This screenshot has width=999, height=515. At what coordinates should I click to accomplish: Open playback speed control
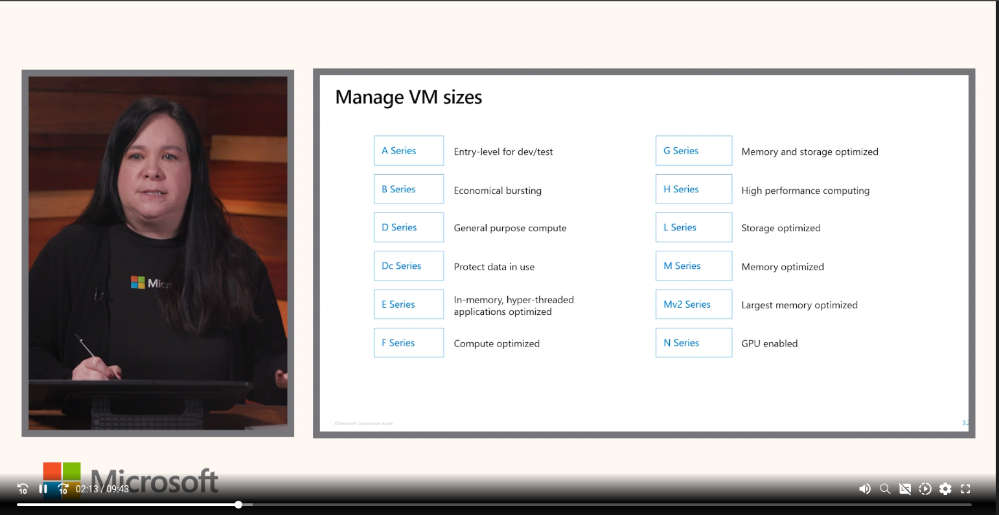(925, 489)
